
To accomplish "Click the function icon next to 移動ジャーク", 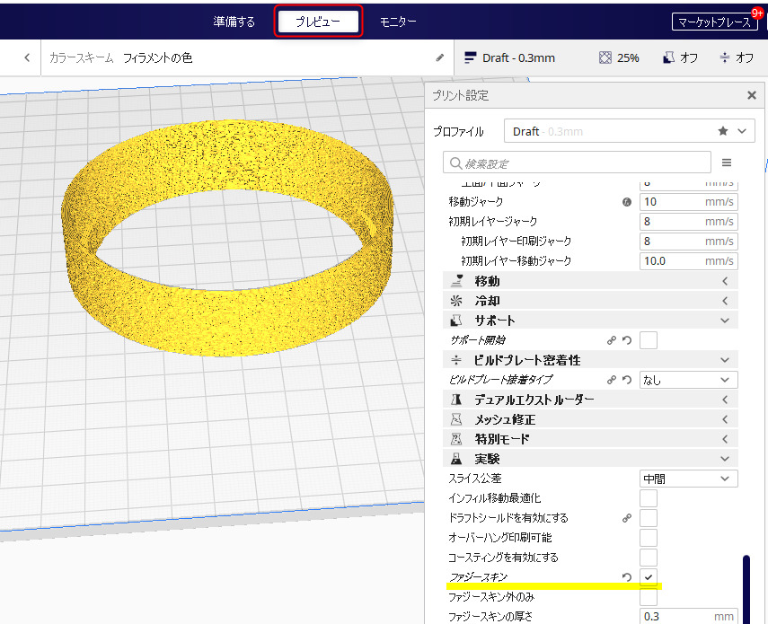I will click(627, 202).
